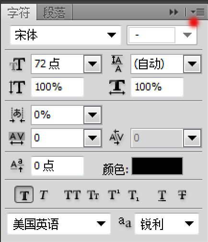Click the tracking 0 input field
The width and height of the screenshot is (208, 242).
click(x=58, y=138)
